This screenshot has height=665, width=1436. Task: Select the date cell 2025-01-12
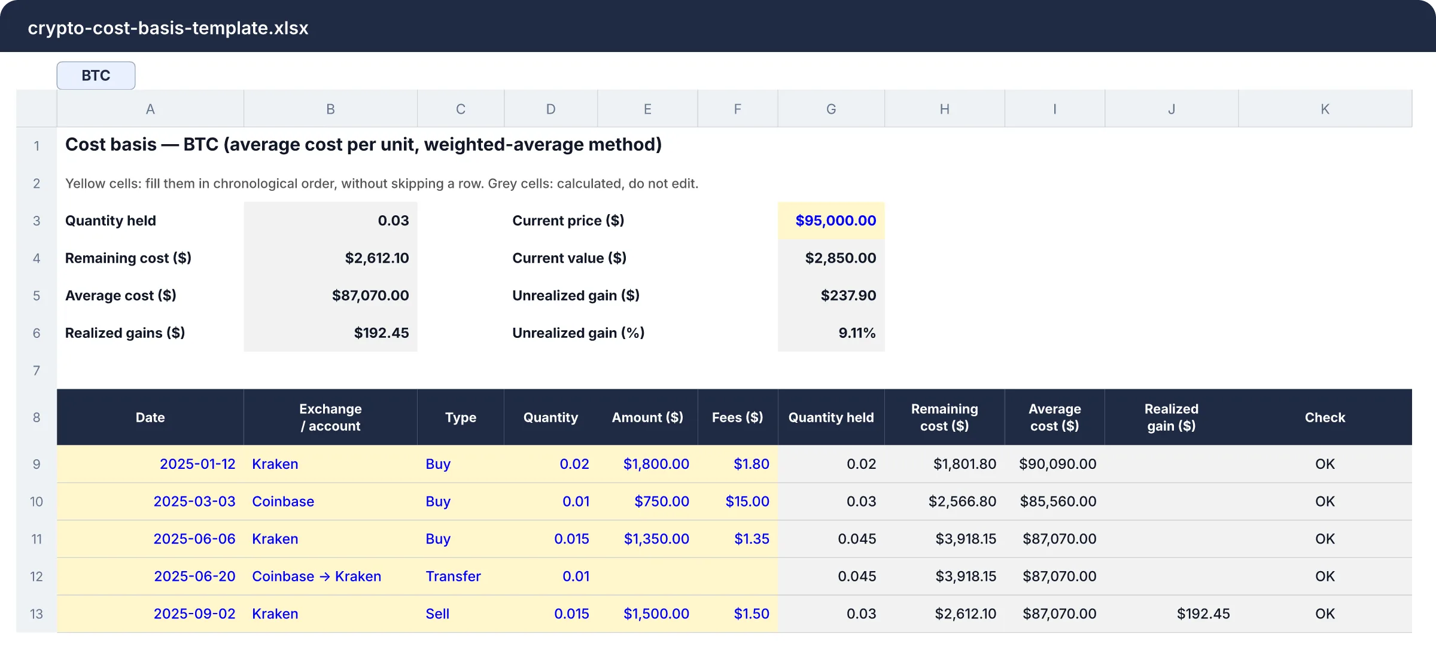pyautogui.click(x=150, y=464)
